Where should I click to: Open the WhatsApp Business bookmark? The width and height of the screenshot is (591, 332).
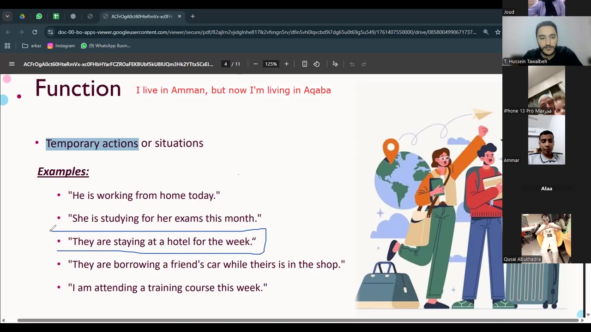[106, 46]
